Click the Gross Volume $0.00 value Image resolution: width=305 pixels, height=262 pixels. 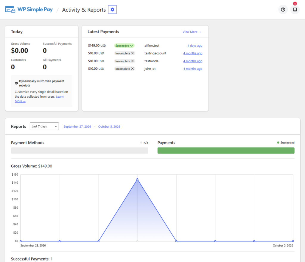coord(19,51)
